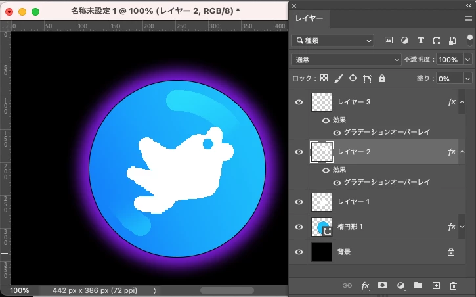The height and width of the screenshot is (297, 476).
Task: Click the lock icon on 背景 layer
Action: click(x=451, y=252)
